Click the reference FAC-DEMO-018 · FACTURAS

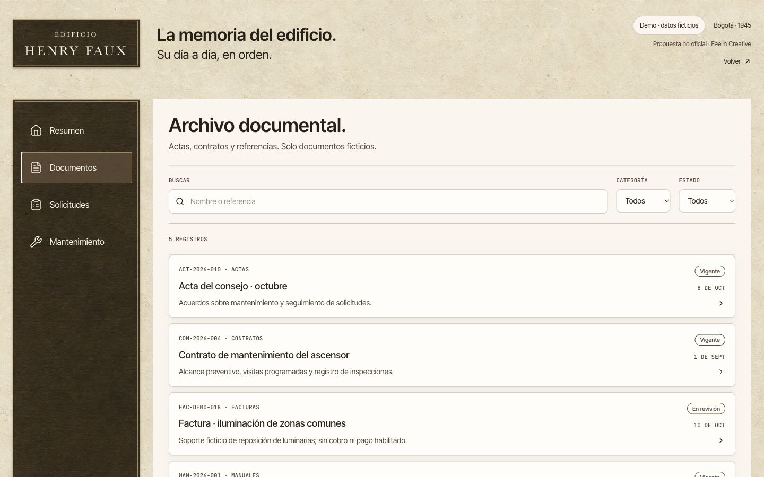(219, 407)
